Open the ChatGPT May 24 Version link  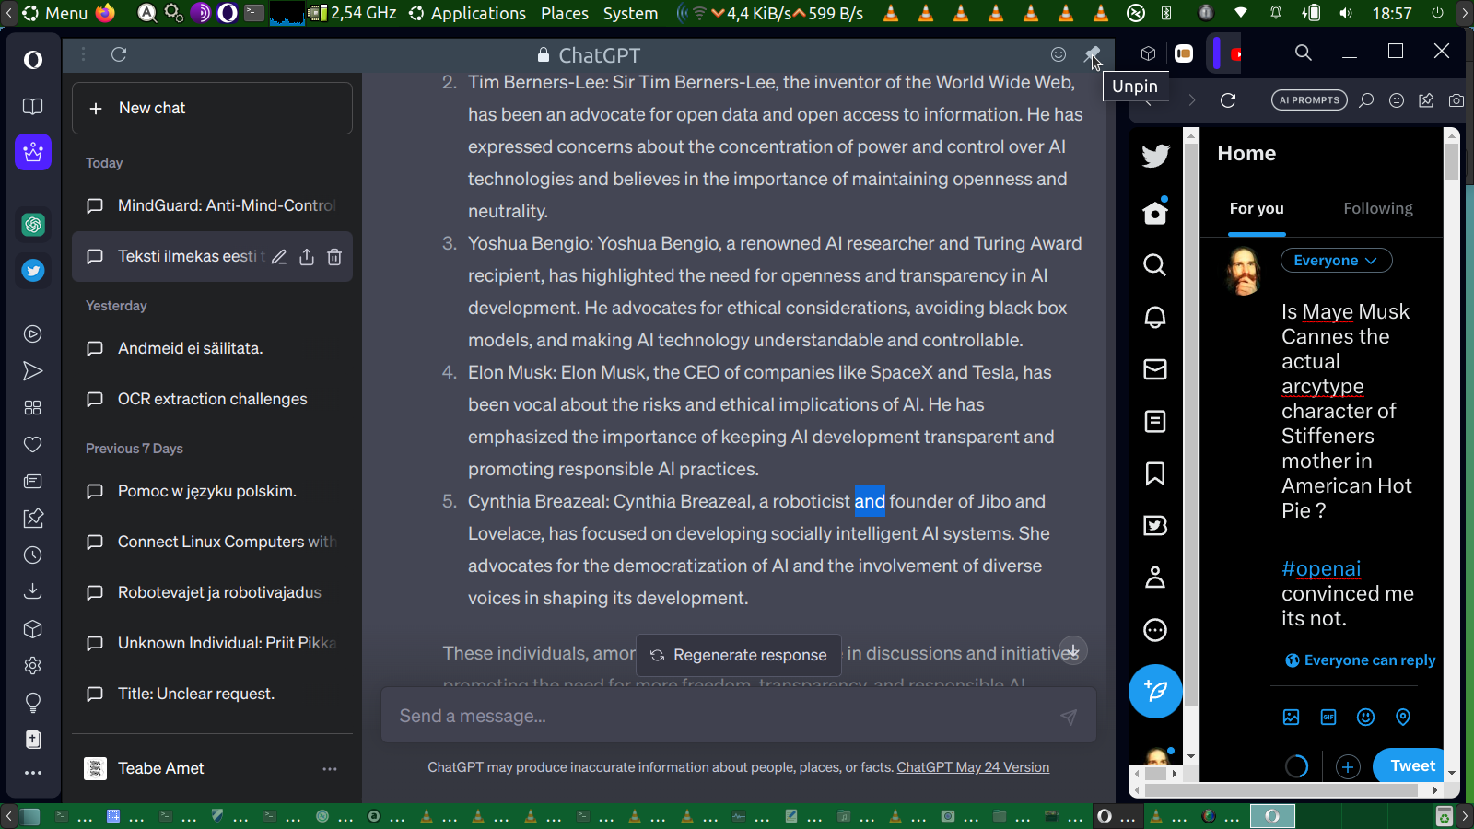[x=973, y=767]
